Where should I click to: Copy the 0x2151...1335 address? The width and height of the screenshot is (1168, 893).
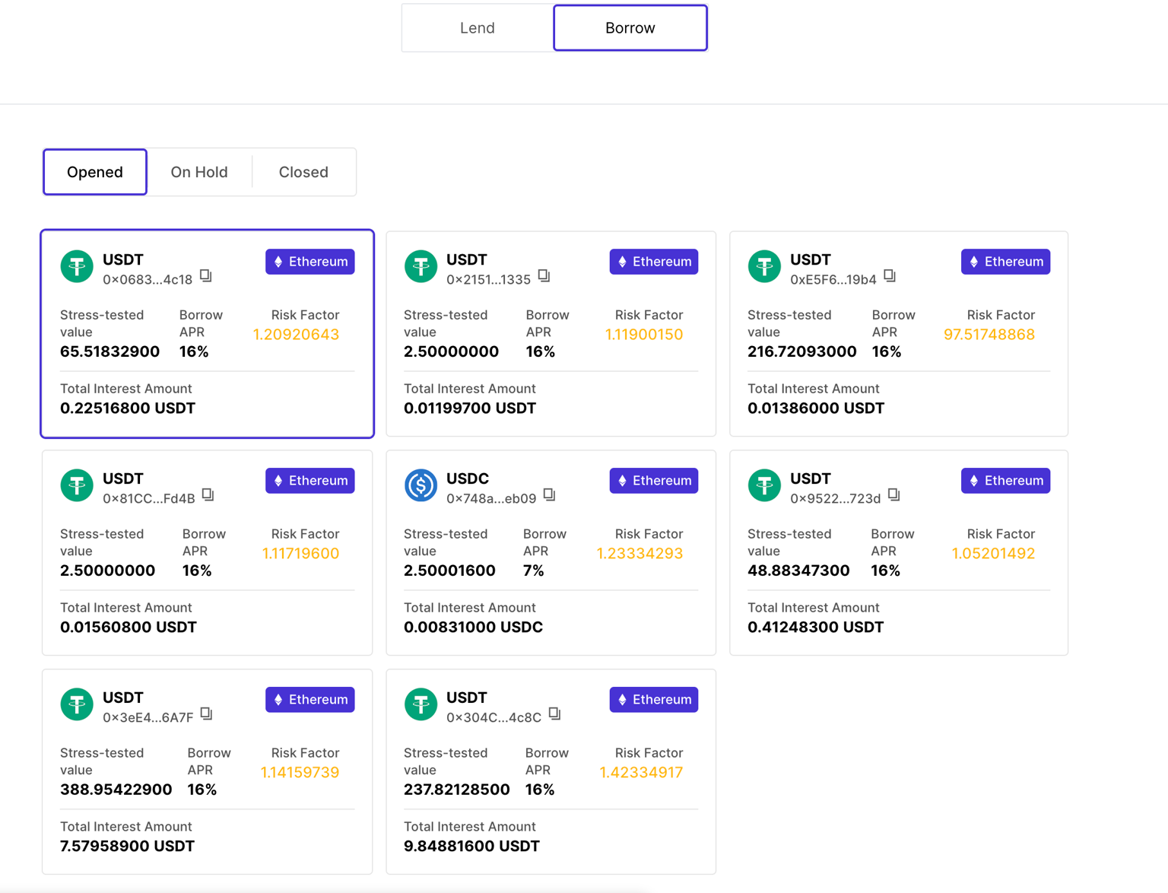tap(544, 276)
